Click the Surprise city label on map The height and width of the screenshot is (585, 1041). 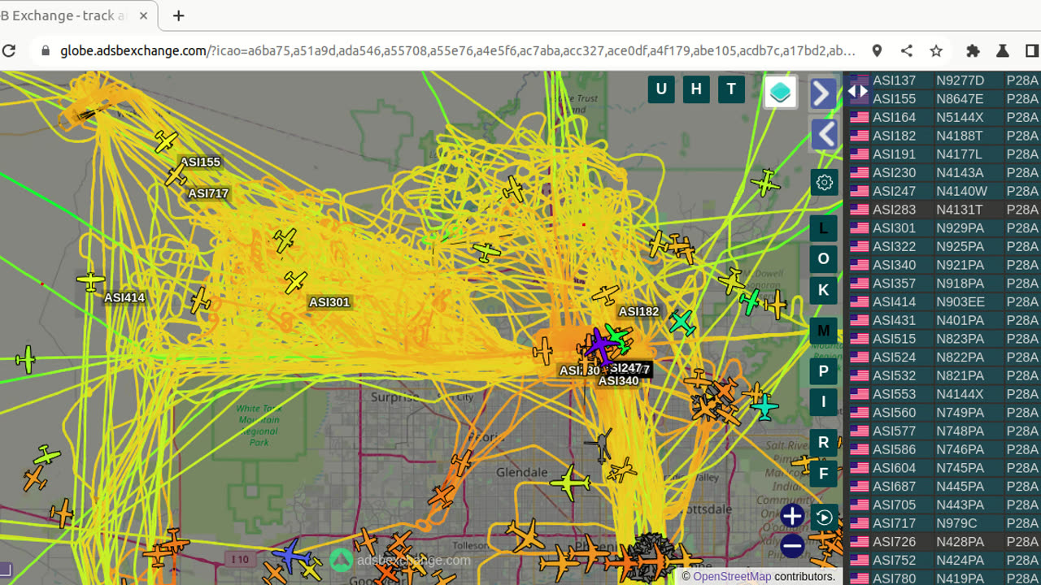395,397
